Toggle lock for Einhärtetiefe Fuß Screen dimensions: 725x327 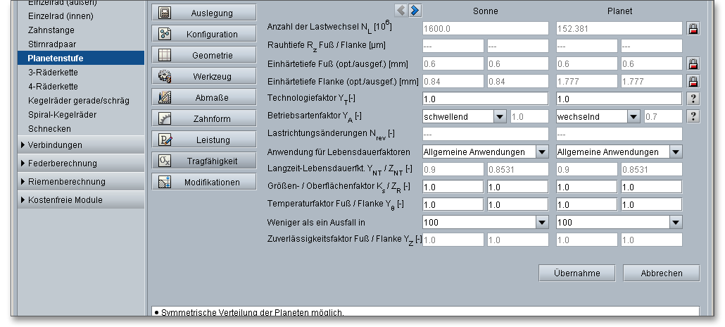[x=693, y=63]
